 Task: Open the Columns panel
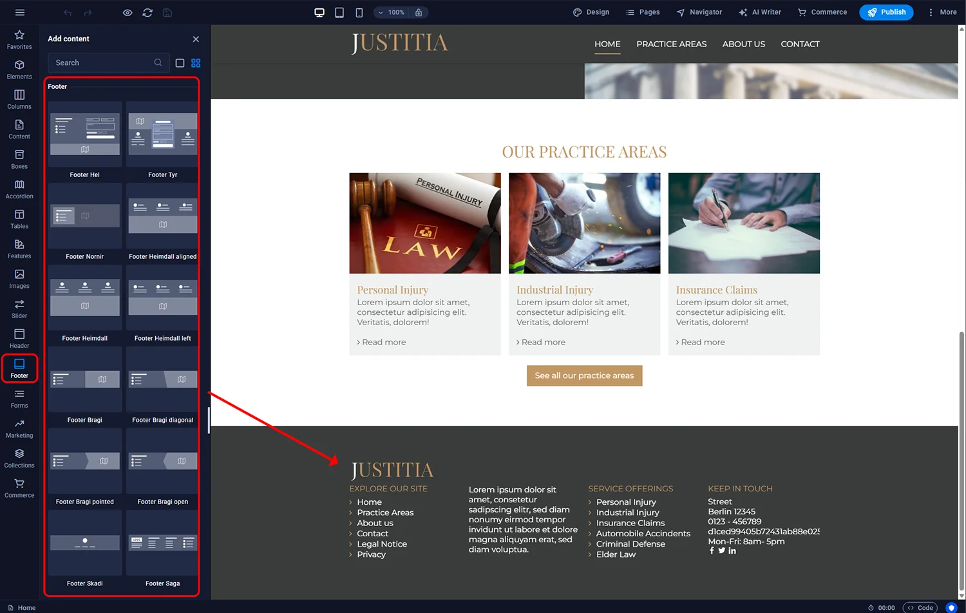[19, 98]
